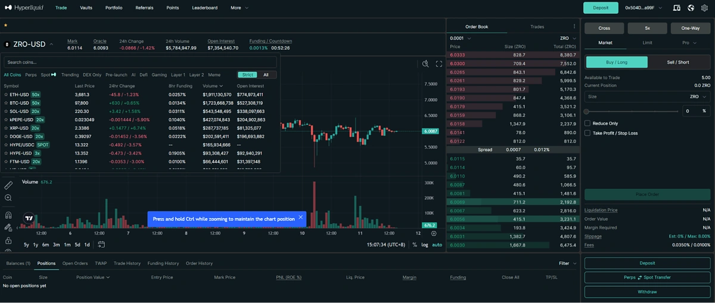Close the Ctrl zooming tooltip

(300, 217)
